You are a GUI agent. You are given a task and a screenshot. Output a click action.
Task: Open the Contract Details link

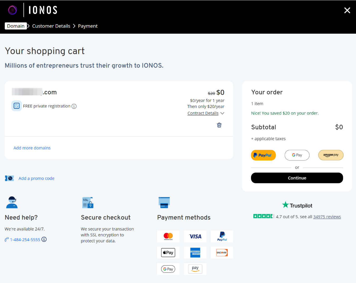[x=203, y=113]
